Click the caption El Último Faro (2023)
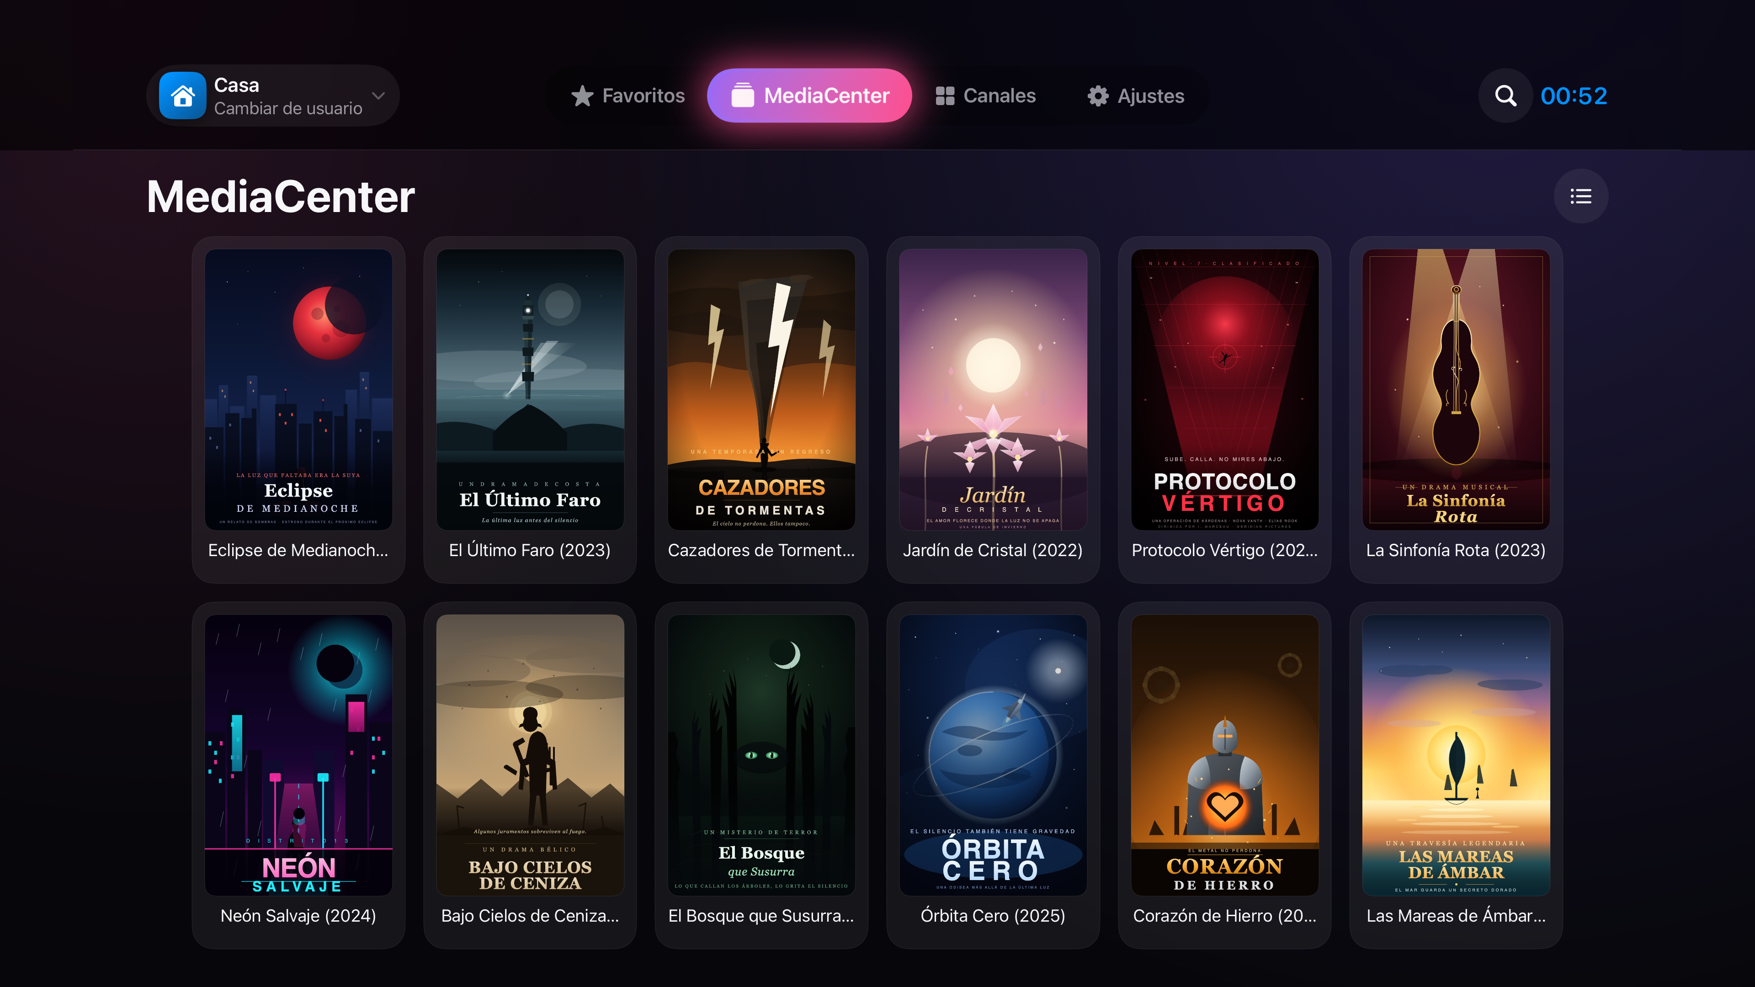This screenshot has width=1755, height=987. (530, 550)
